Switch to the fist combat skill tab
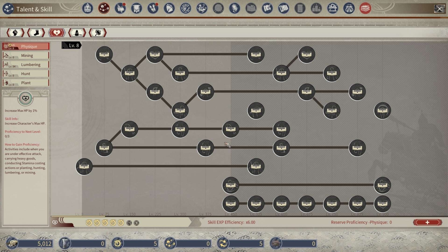The height and width of the screenshot is (252, 448). click(15, 33)
